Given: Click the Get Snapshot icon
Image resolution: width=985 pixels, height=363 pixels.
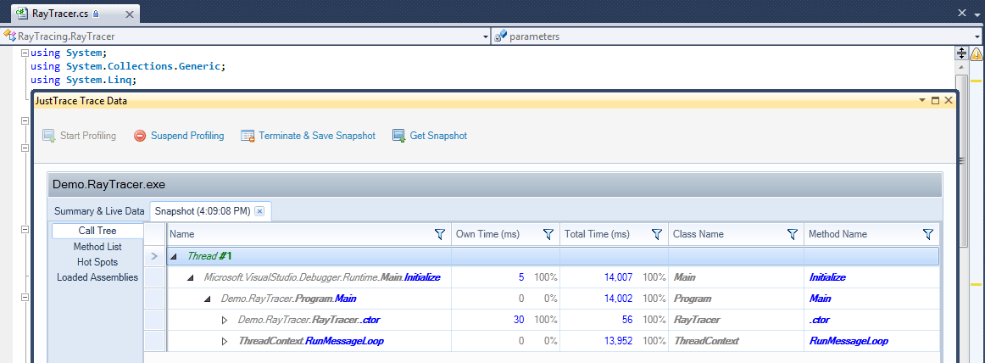Looking at the screenshot, I should click(399, 136).
